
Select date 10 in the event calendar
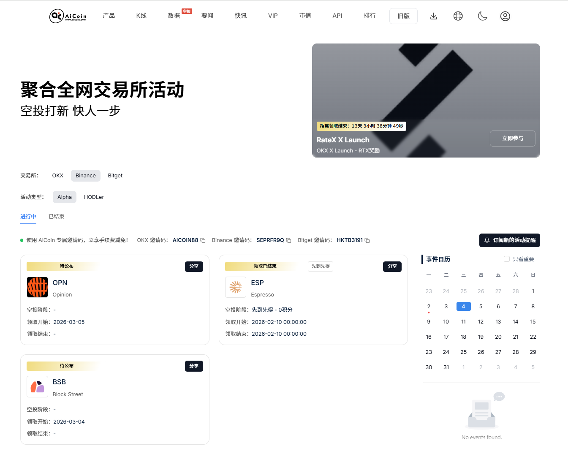tap(446, 321)
